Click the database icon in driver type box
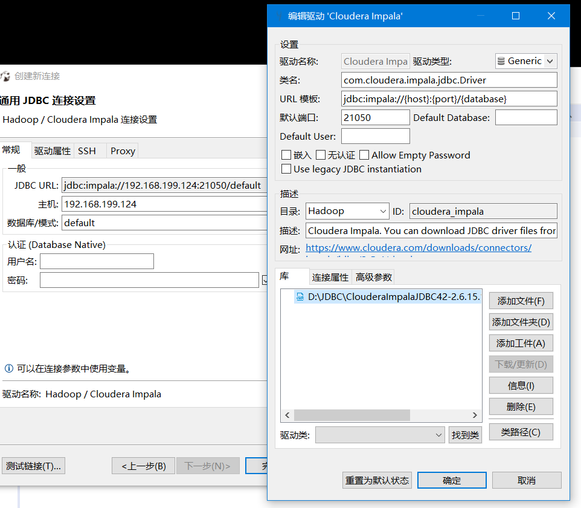 point(501,61)
